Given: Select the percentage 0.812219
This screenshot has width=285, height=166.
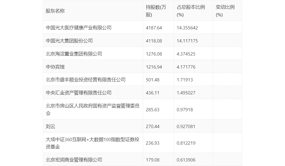Looking at the screenshot, I should pos(186,143).
